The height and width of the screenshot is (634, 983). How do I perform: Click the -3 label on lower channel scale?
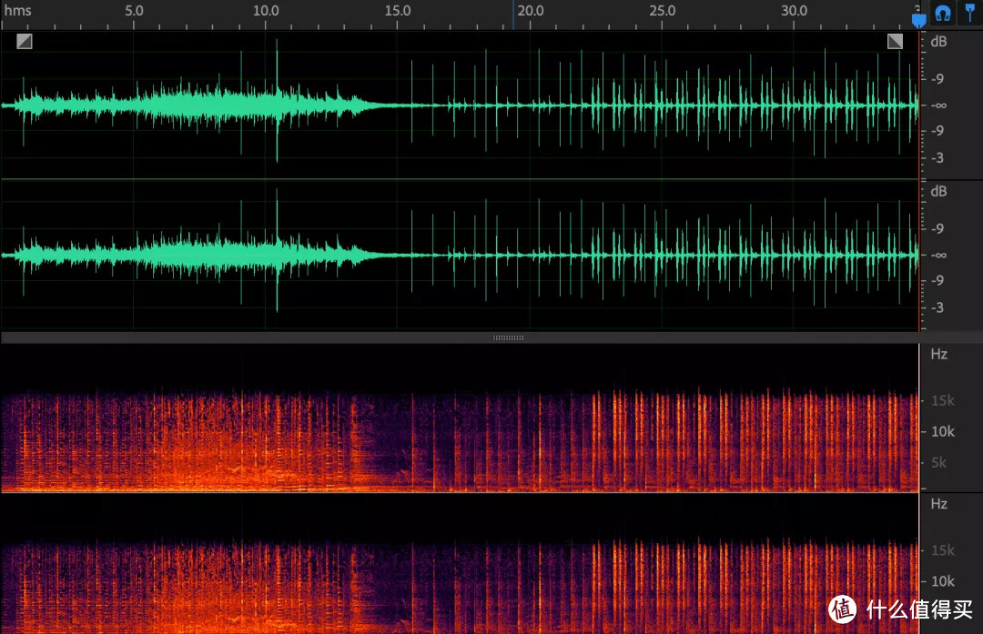(937, 307)
